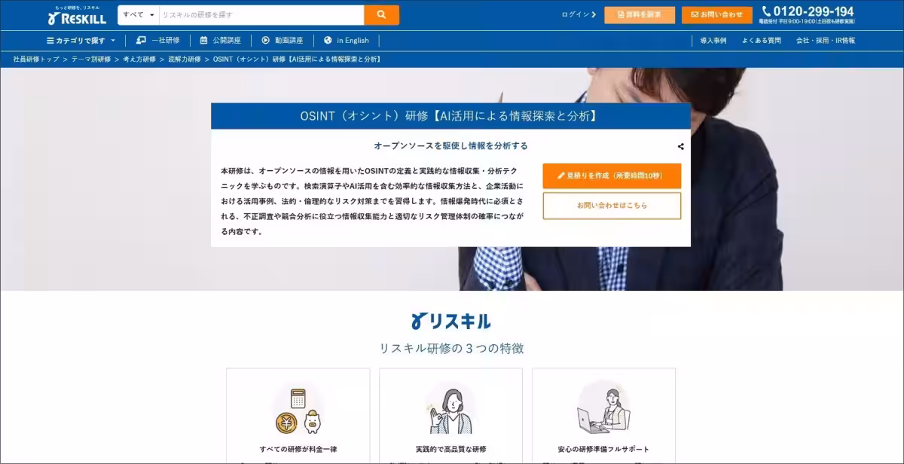Image resolution: width=904 pixels, height=464 pixels.
Task: Click the orange search magnifier icon
Action: click(380, 14)
